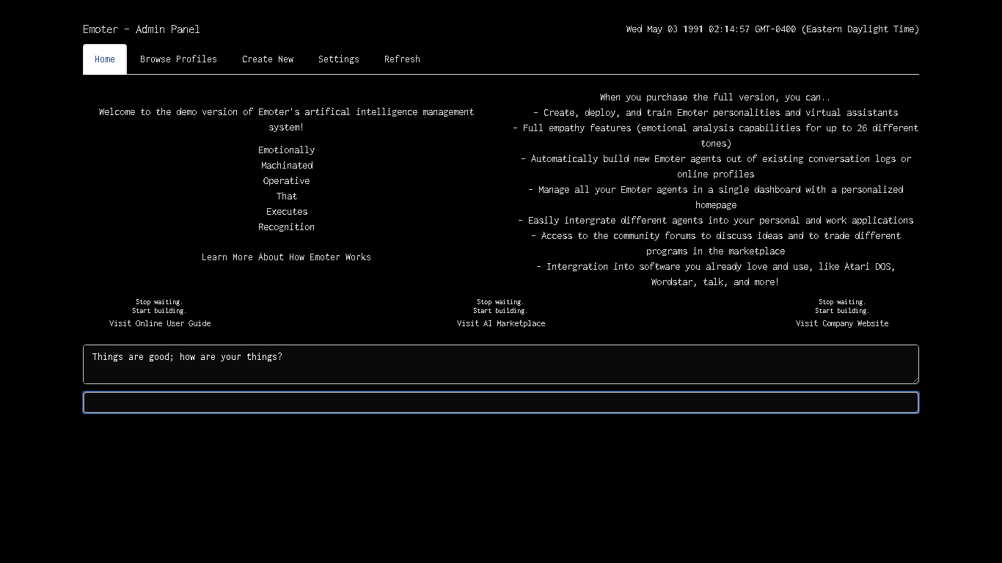Click the word Recognition in the acronym
The width and height of the screenshot is (1002, 563).
point(286,227)
